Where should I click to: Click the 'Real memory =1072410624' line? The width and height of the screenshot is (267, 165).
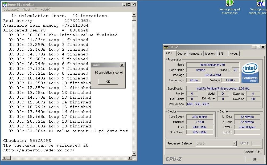47,21
